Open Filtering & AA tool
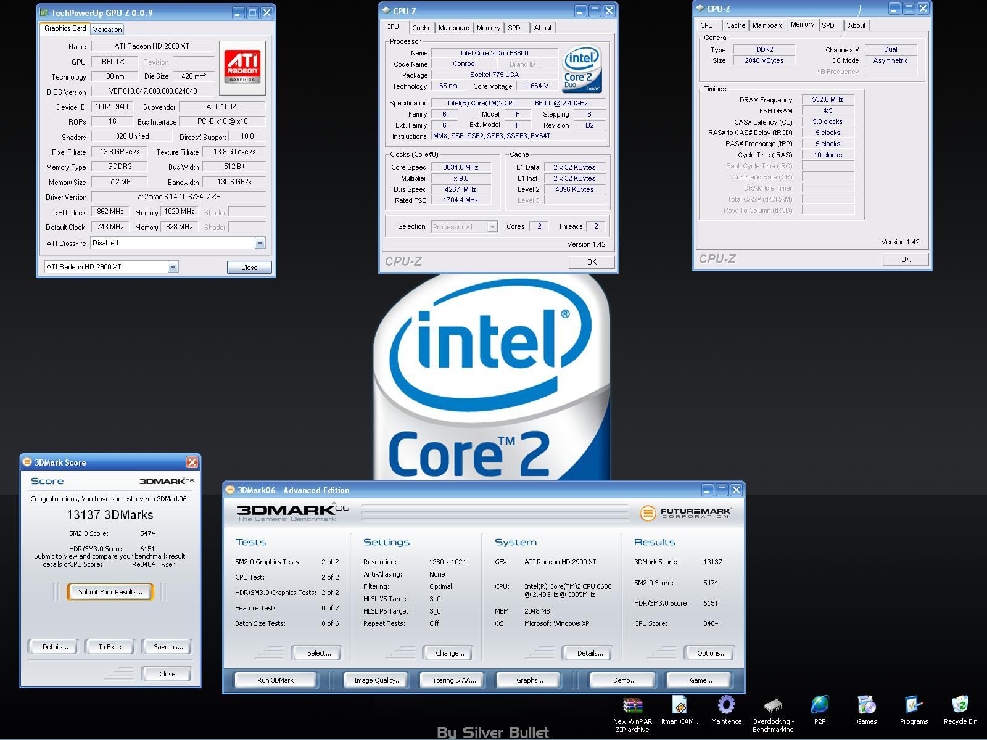 click(x=453, y=680)
